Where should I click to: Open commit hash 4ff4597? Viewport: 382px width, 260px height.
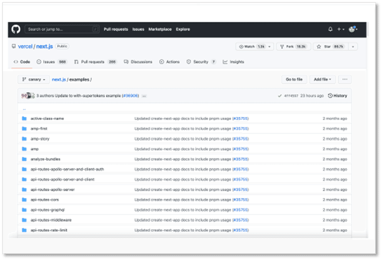(291, 96)
